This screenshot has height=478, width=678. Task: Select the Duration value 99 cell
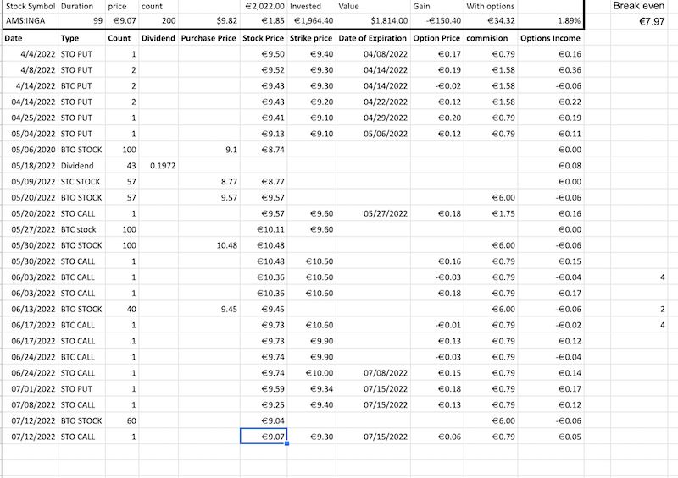pyautogui.click(x=82, y=19)
